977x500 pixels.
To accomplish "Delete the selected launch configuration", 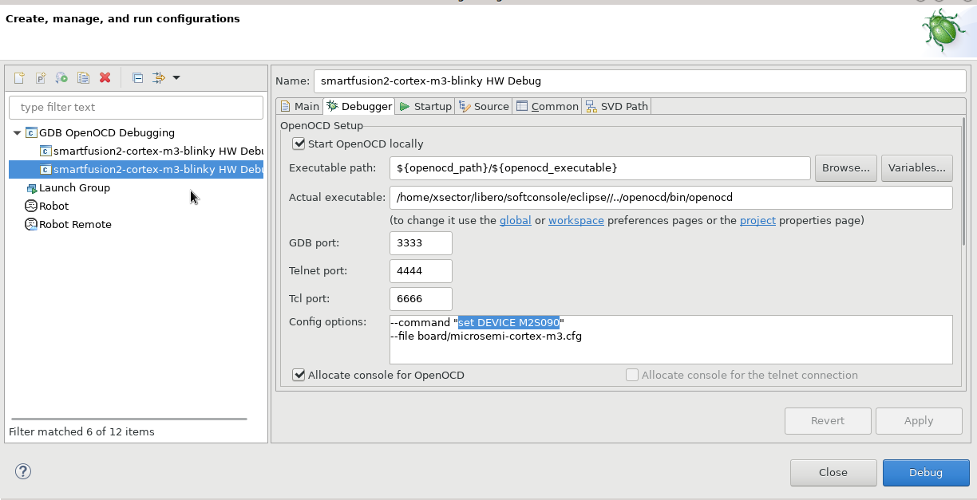I will 105,77.
